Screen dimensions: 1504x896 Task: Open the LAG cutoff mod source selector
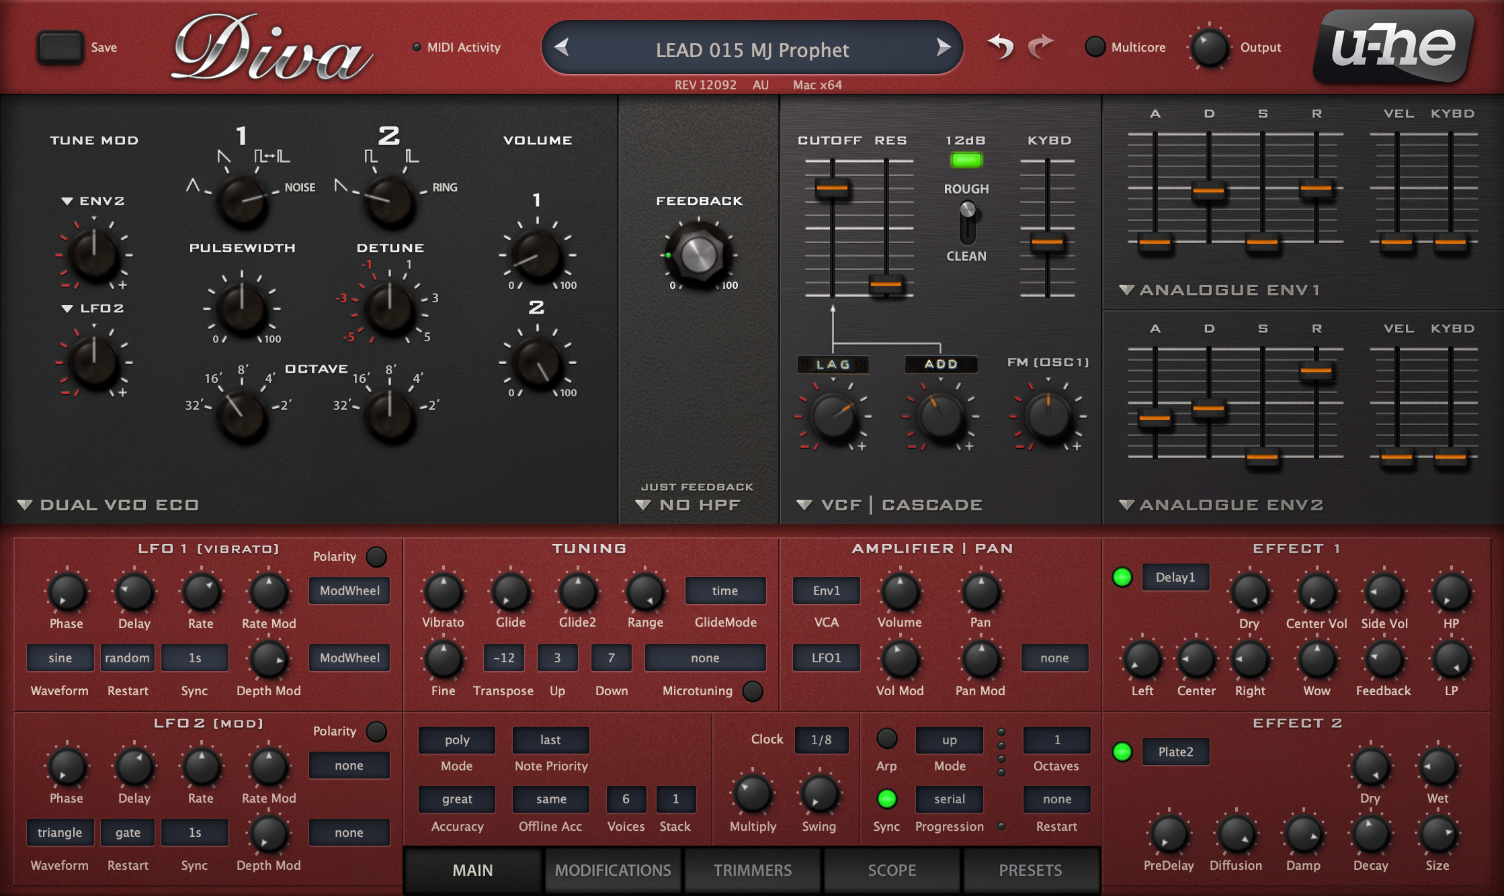833,364
